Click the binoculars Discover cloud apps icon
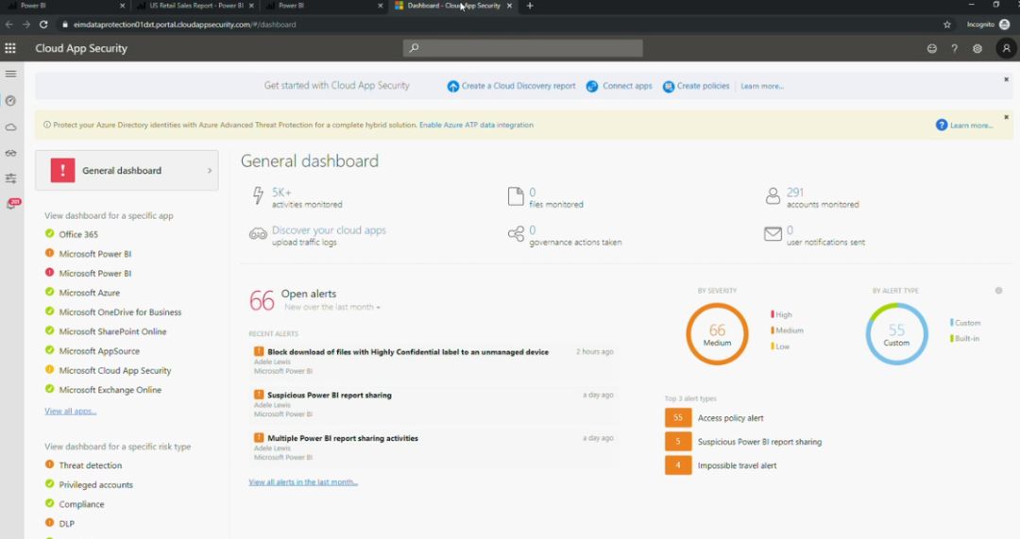Viewport: 1020px width, 539px height. coord(258,234)
